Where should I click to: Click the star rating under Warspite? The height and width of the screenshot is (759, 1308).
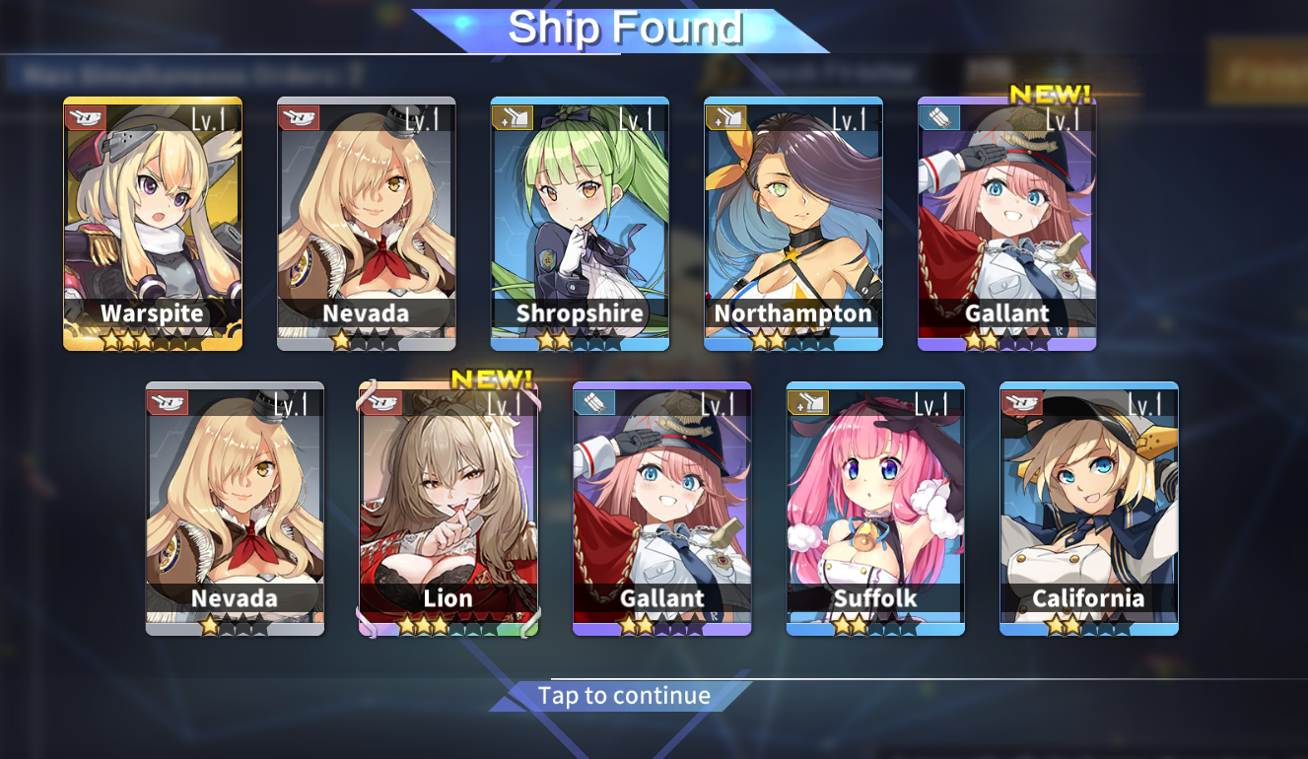(x=153, y=342)
